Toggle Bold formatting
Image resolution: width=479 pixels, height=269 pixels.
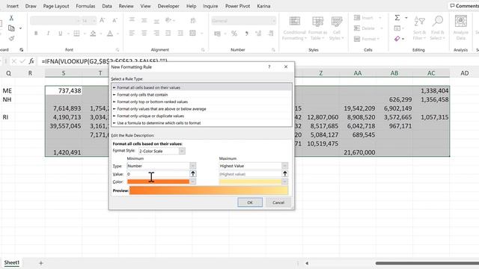point(36,33)
